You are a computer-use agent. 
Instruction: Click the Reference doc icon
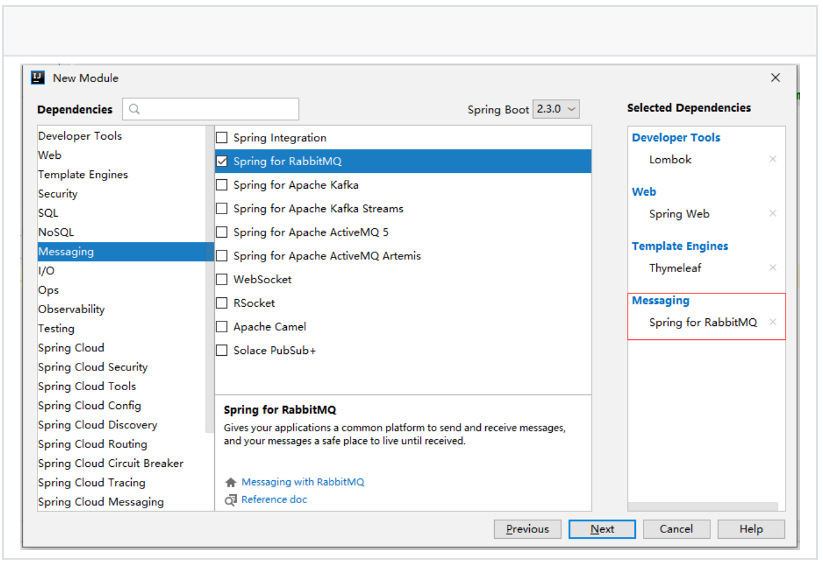coord(231,500)
